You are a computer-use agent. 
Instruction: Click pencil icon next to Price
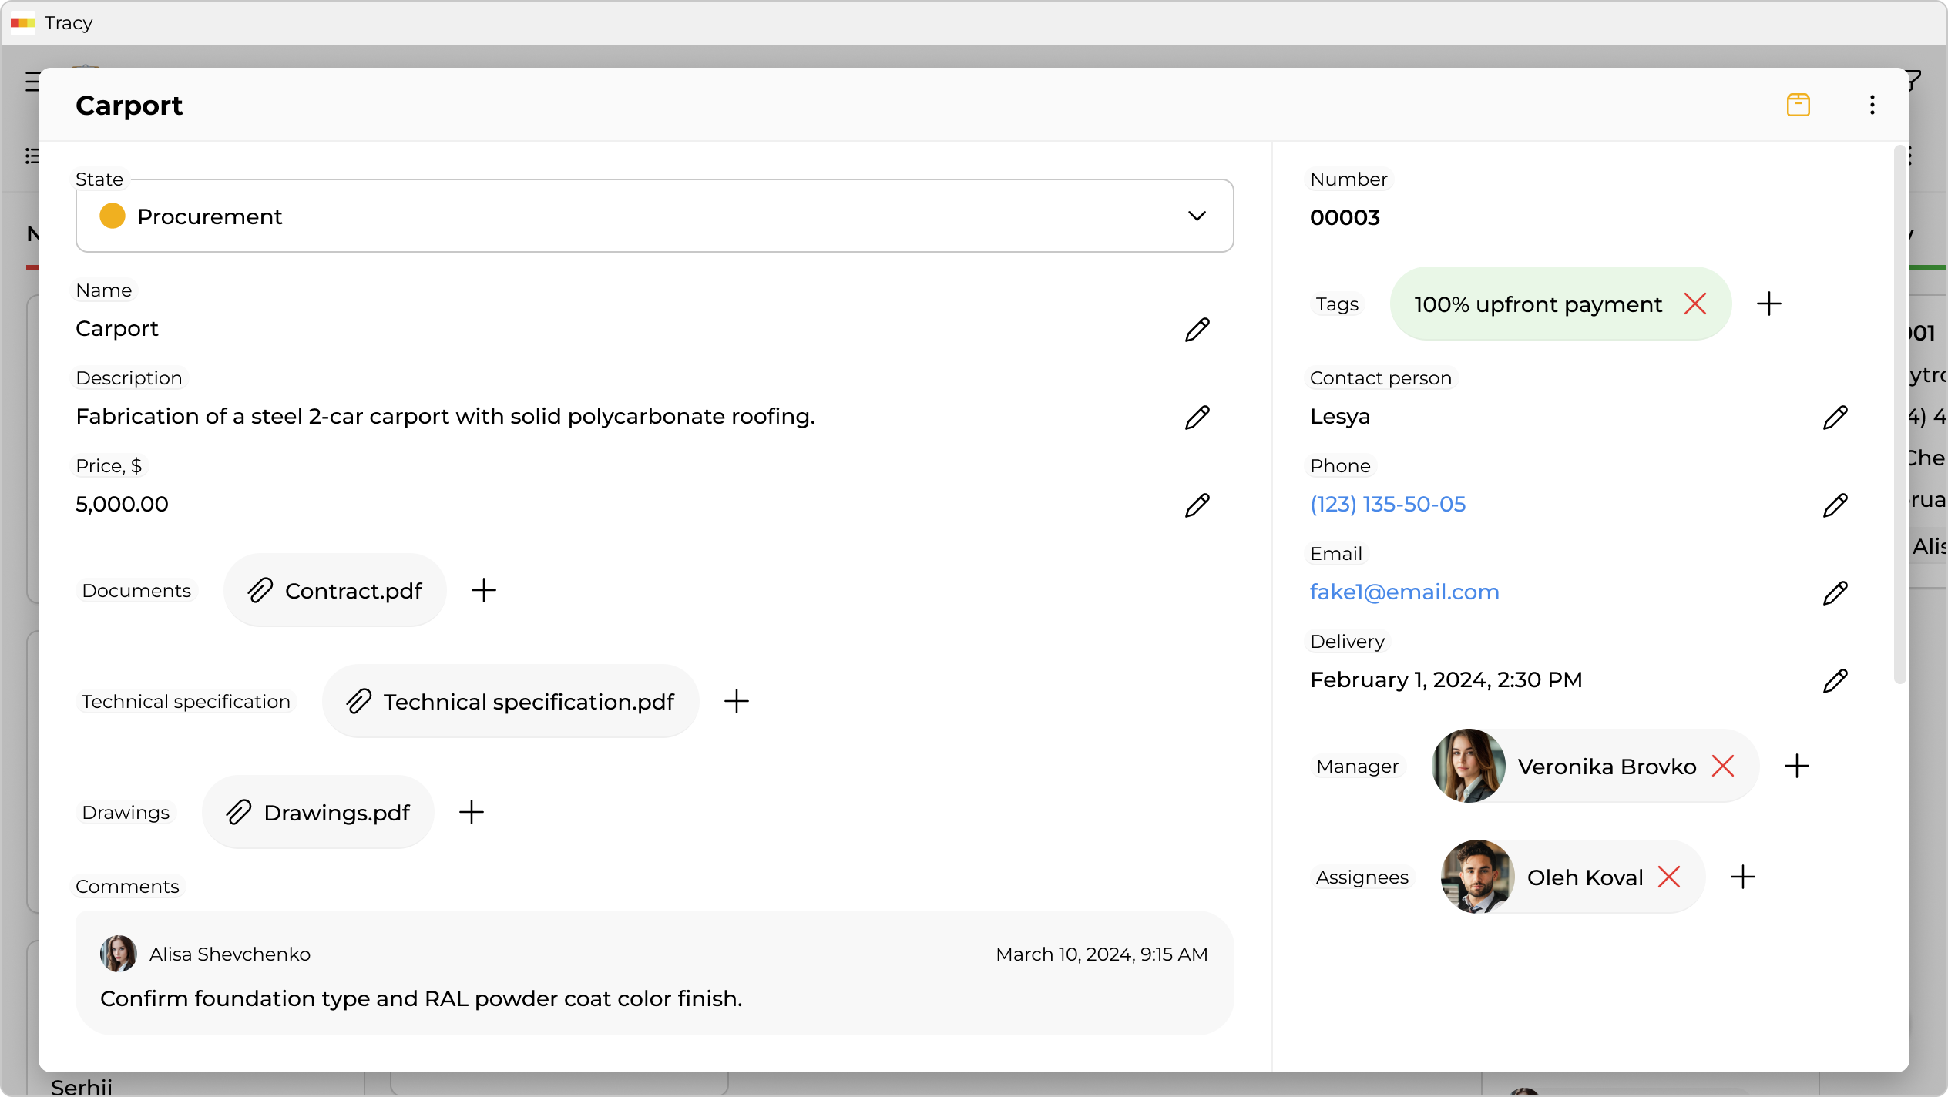(x=1197, y=505)
